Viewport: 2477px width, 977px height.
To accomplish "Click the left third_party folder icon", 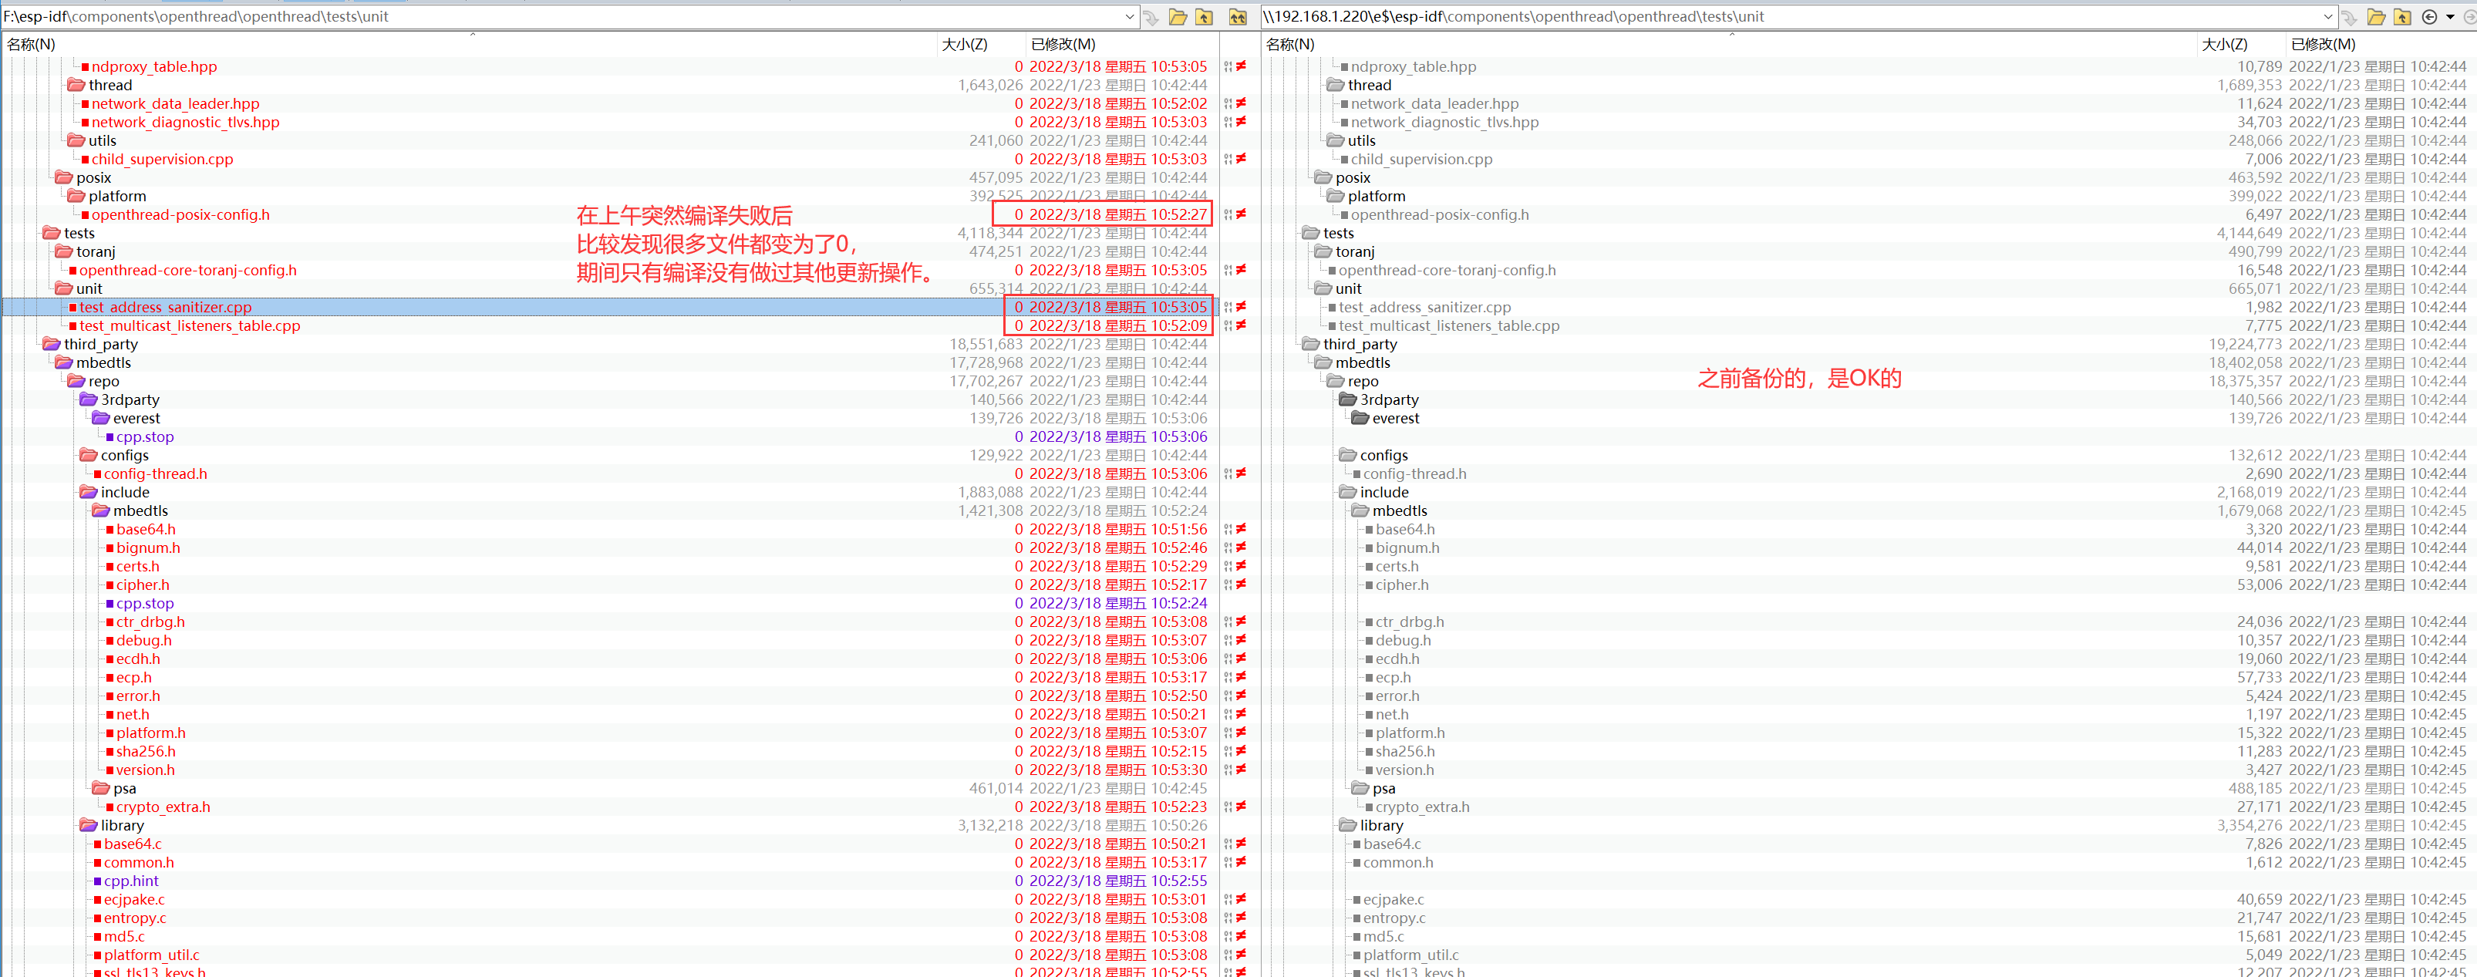I will tap(51, 343).
